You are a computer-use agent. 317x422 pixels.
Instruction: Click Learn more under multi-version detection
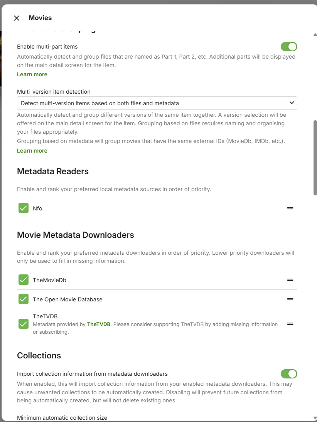tap(32, 151)
